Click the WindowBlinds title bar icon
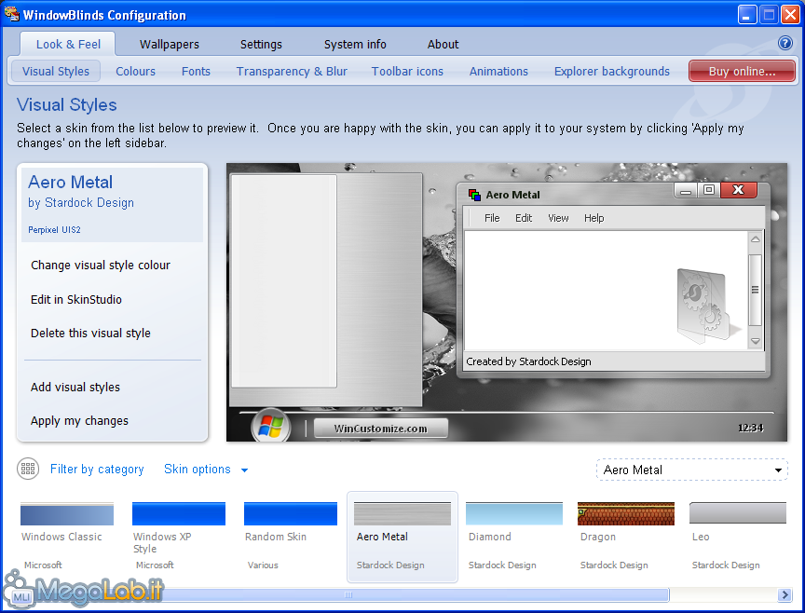This screenshot has width=805, height=613. tap(11, 14)
